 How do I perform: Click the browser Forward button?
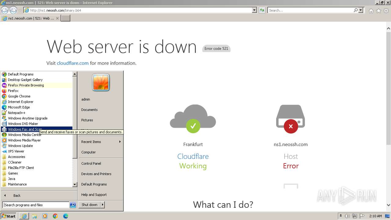coord(13,10)
